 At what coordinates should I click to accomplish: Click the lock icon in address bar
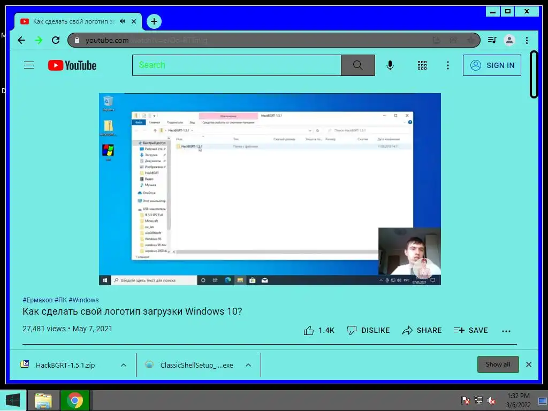(77, 40)
